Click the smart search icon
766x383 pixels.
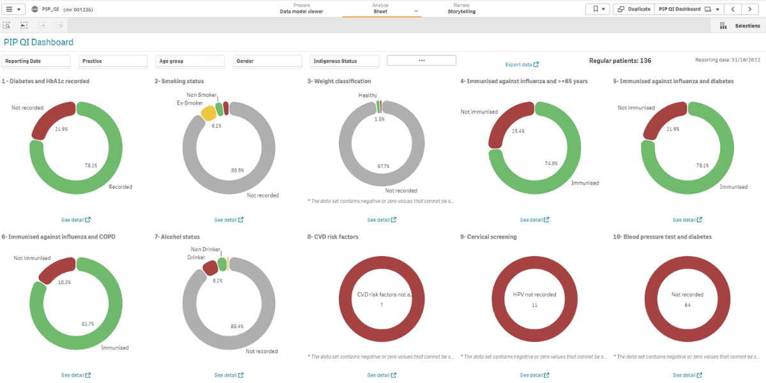click(x=7, y=26)
